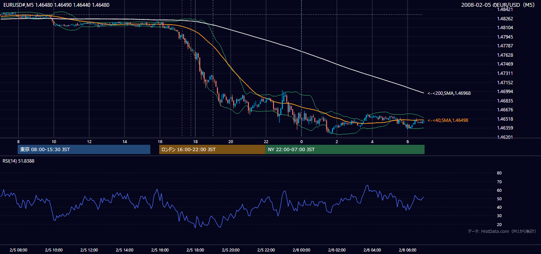541x254 pixels.
Task: Click price axis value 1.47628
Action: pos(505,55)
